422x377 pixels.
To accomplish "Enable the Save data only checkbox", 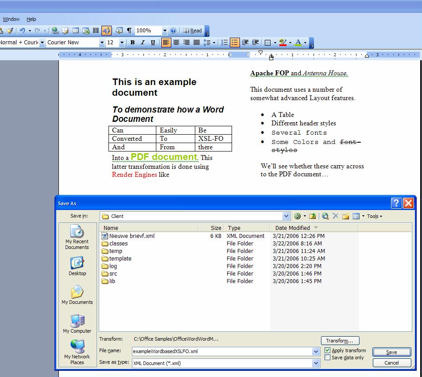I will click(328, 358).
